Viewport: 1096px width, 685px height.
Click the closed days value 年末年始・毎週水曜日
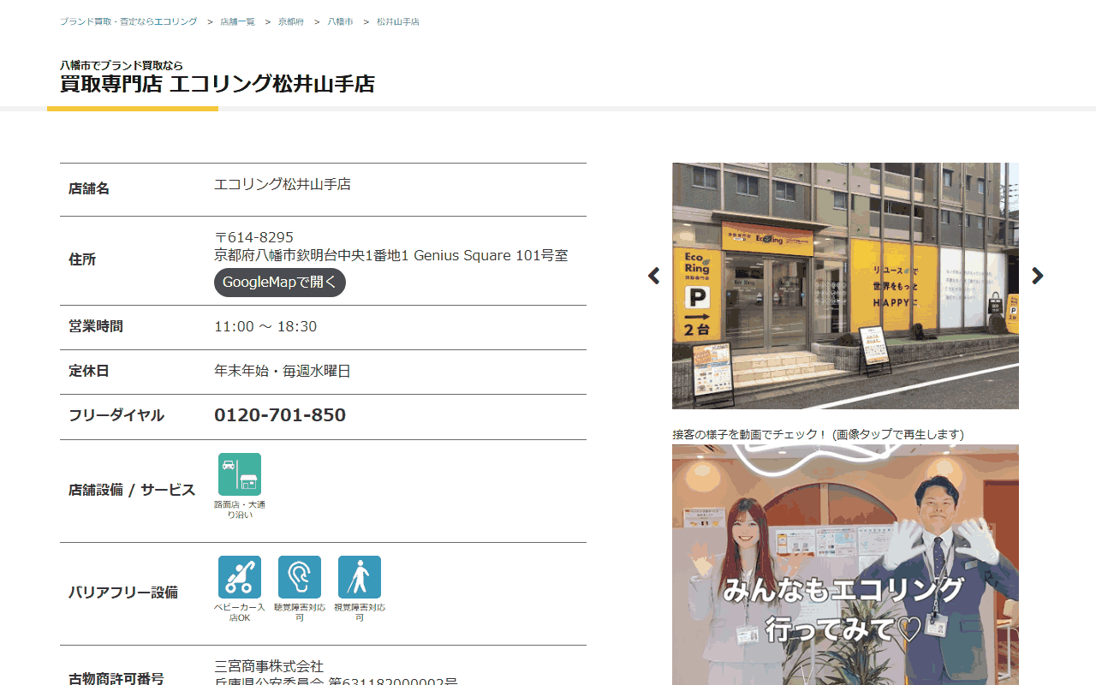[x=283, y=371]
